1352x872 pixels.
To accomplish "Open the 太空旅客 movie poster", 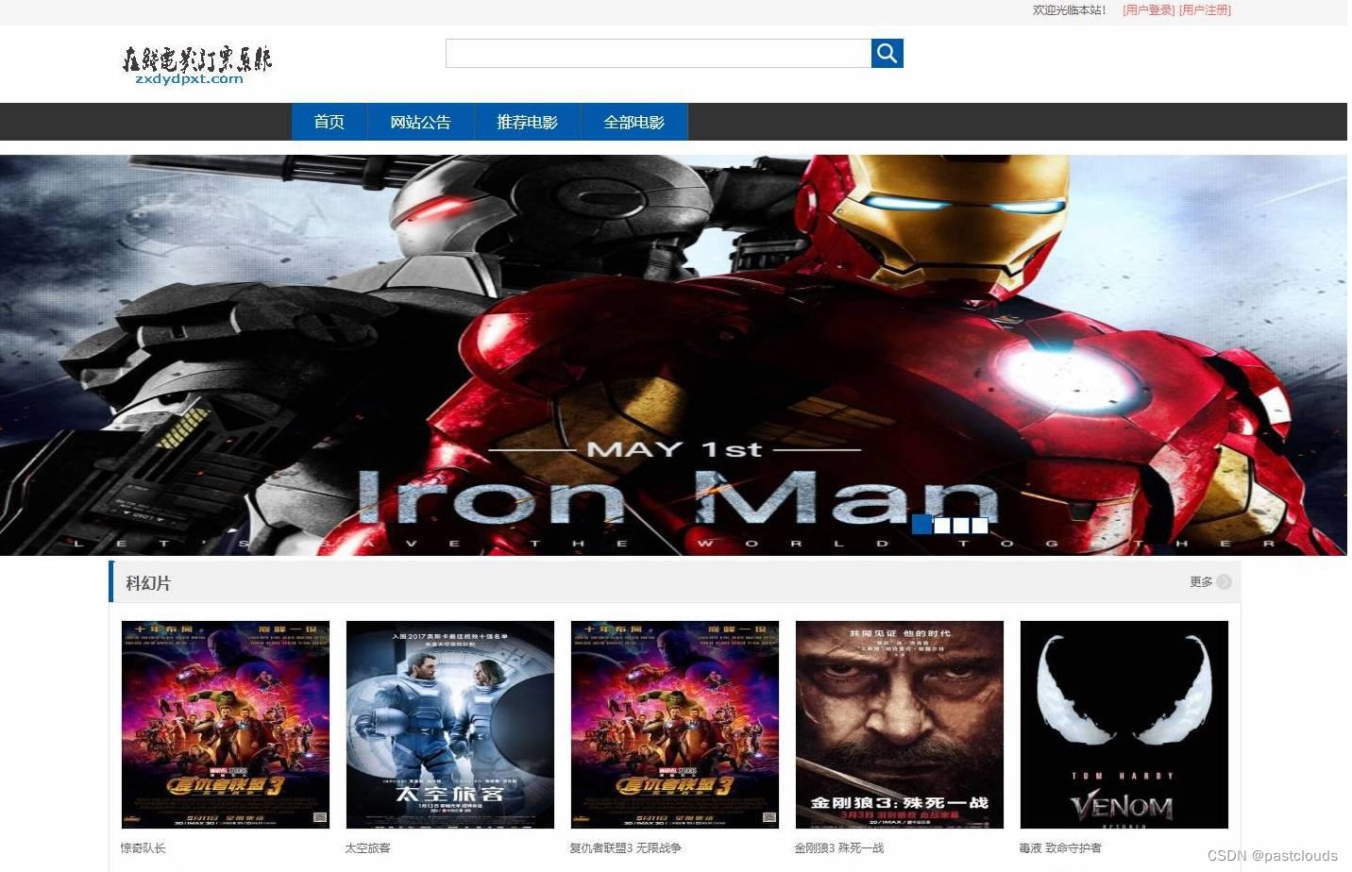I will click(x=449, y=723).
